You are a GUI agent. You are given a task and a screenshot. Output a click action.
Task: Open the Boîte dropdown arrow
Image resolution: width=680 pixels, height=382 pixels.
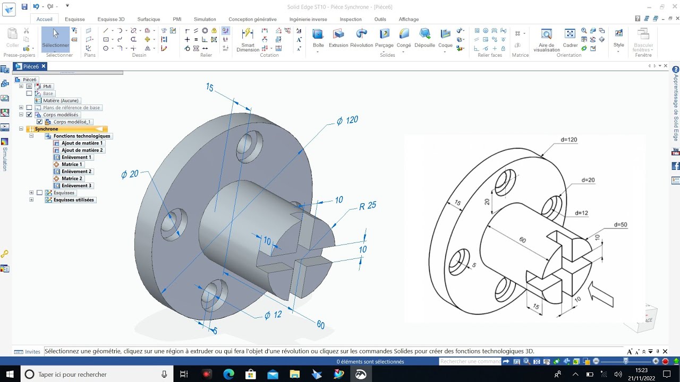318,51
